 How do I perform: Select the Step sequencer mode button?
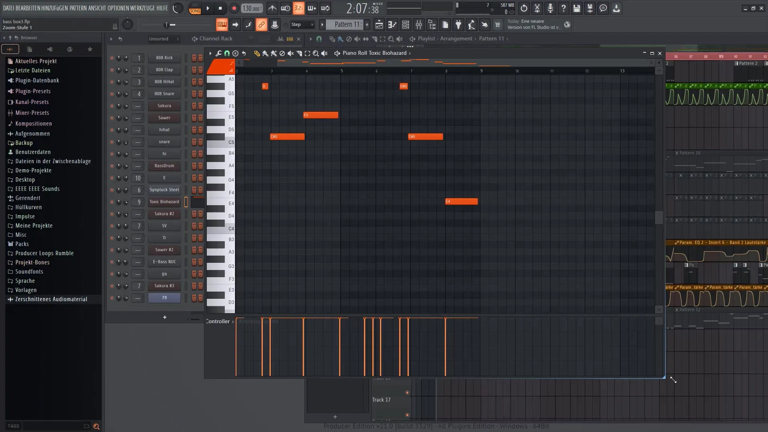296,25
